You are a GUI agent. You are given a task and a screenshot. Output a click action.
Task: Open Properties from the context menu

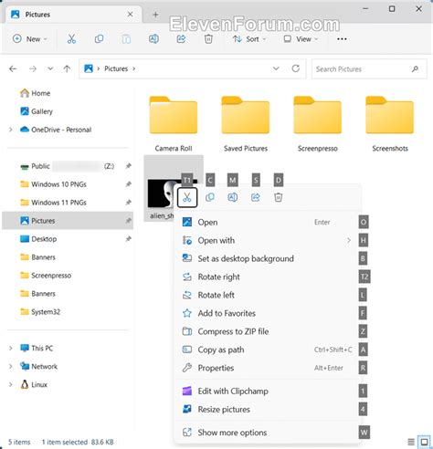point(267,369)
